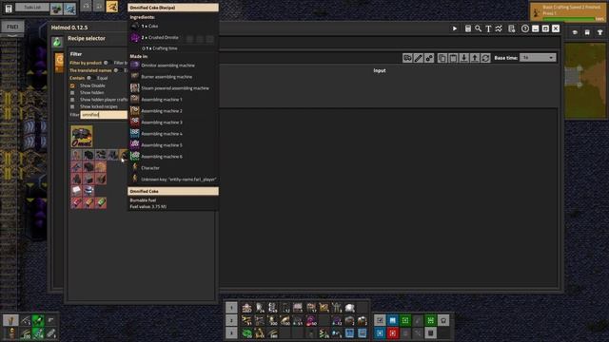Click the clipboard paste icon

coord(453,58)
